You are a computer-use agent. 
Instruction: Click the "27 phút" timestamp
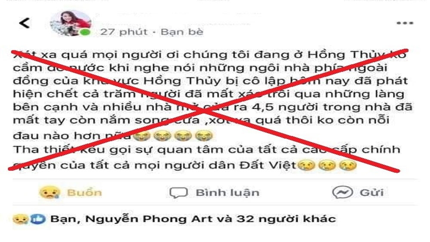pos(124,32)
